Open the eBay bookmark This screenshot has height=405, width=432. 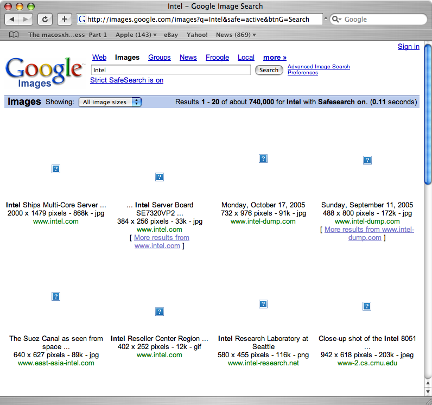pos(171,35)
